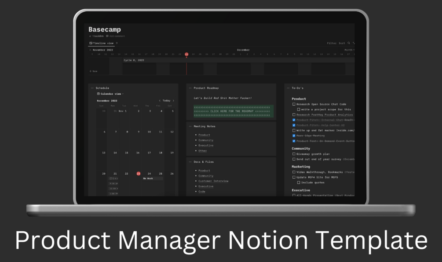The height and width of the screenshot is (262, 442).
Task: Jump to current date with the Today button
Action: (x=166, y=100)
